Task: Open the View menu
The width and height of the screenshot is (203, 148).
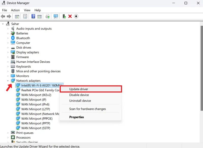Action: coord(27,10)
